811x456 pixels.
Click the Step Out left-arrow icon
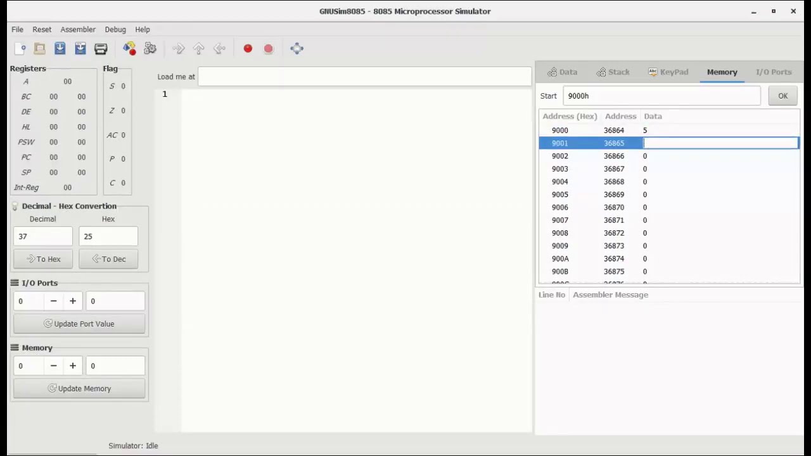219,49
